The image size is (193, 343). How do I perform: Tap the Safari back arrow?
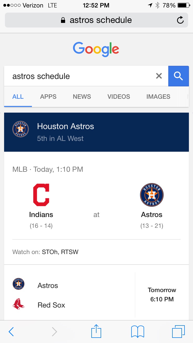click(11, 332)
